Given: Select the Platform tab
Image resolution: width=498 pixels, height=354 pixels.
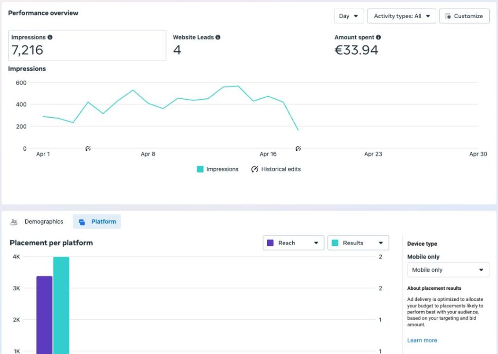Looking at the screenshot, I should [97, 222].
